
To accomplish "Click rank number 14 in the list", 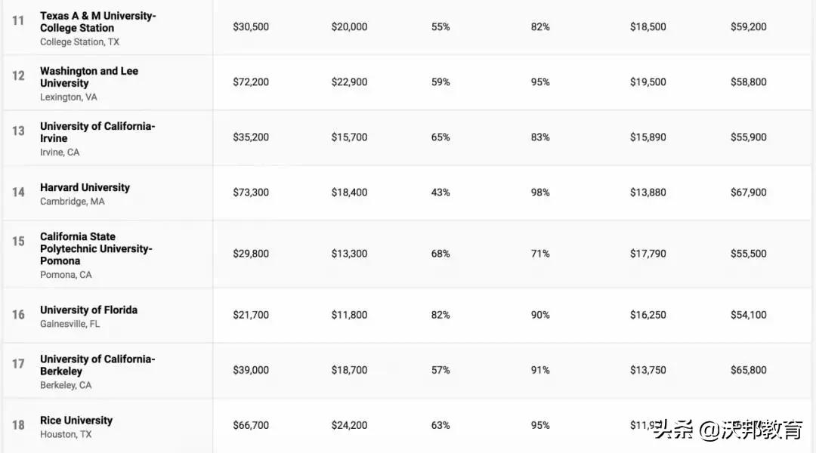I will [x=18, y=193].
